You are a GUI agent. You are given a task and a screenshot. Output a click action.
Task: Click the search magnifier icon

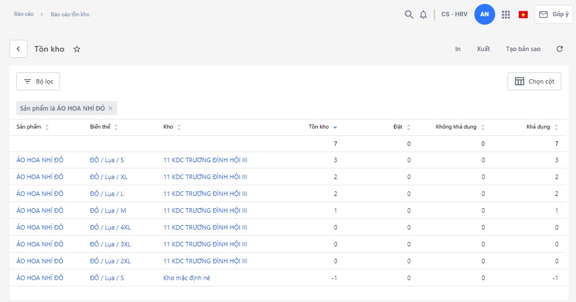tap(409, 15)
